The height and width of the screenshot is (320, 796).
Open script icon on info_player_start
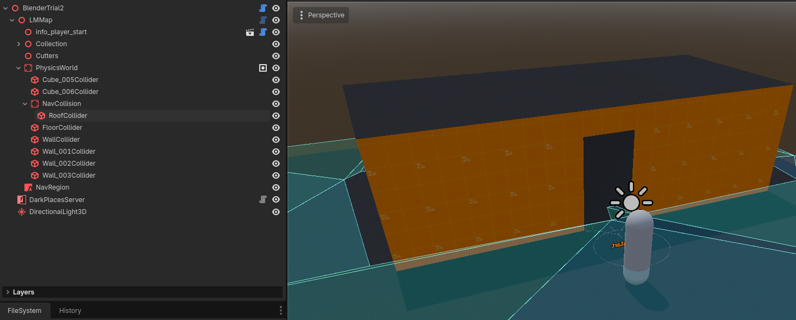click(263, 32)
